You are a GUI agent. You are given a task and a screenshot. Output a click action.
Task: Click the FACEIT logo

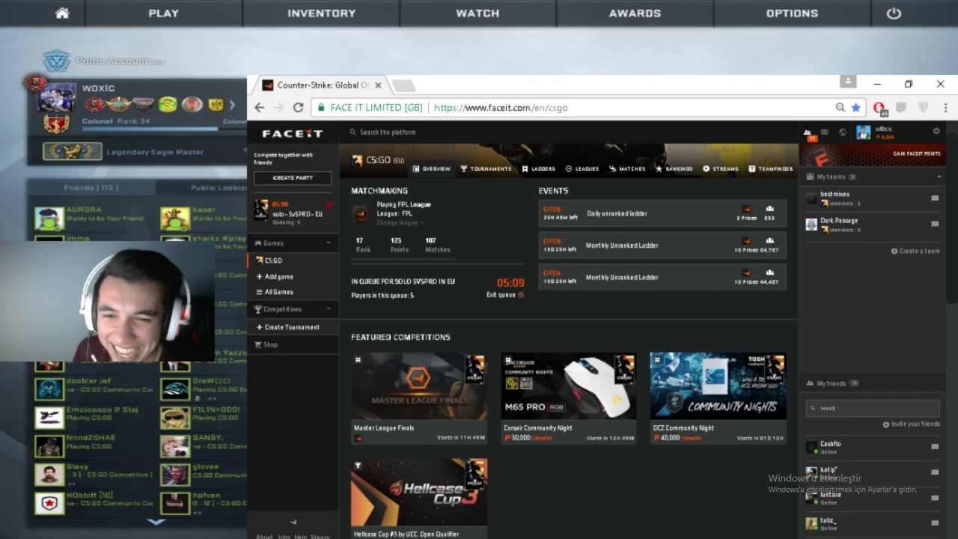(x=293, y=133)
